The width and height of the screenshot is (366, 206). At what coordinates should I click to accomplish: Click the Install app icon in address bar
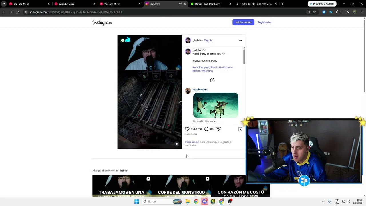(x=308, y=12)
